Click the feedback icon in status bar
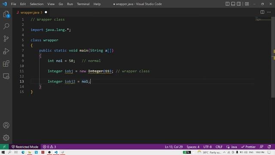The height and width of the screenshot is (155, 275). pyautogui.click(x=262, y=147)
